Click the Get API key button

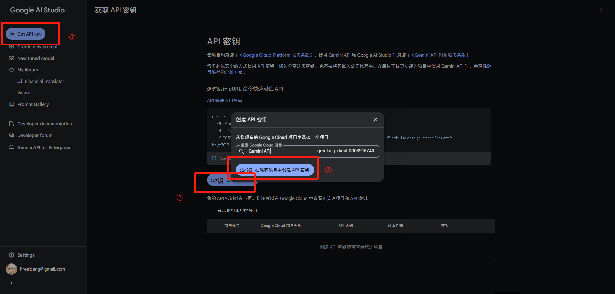26,34
